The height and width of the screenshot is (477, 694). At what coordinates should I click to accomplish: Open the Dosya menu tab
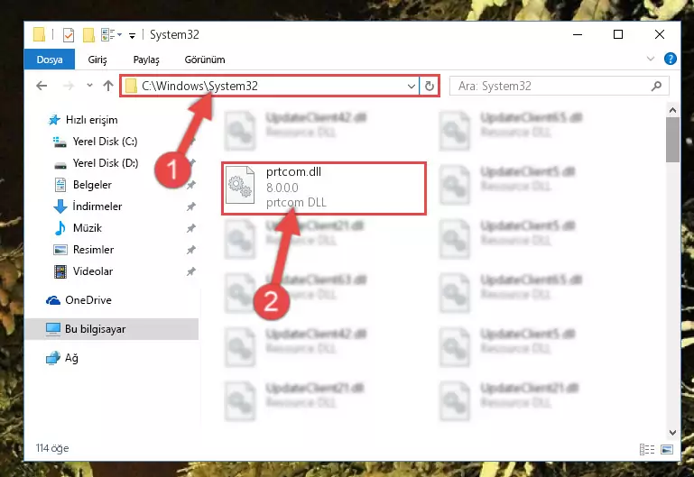point(50,60)
